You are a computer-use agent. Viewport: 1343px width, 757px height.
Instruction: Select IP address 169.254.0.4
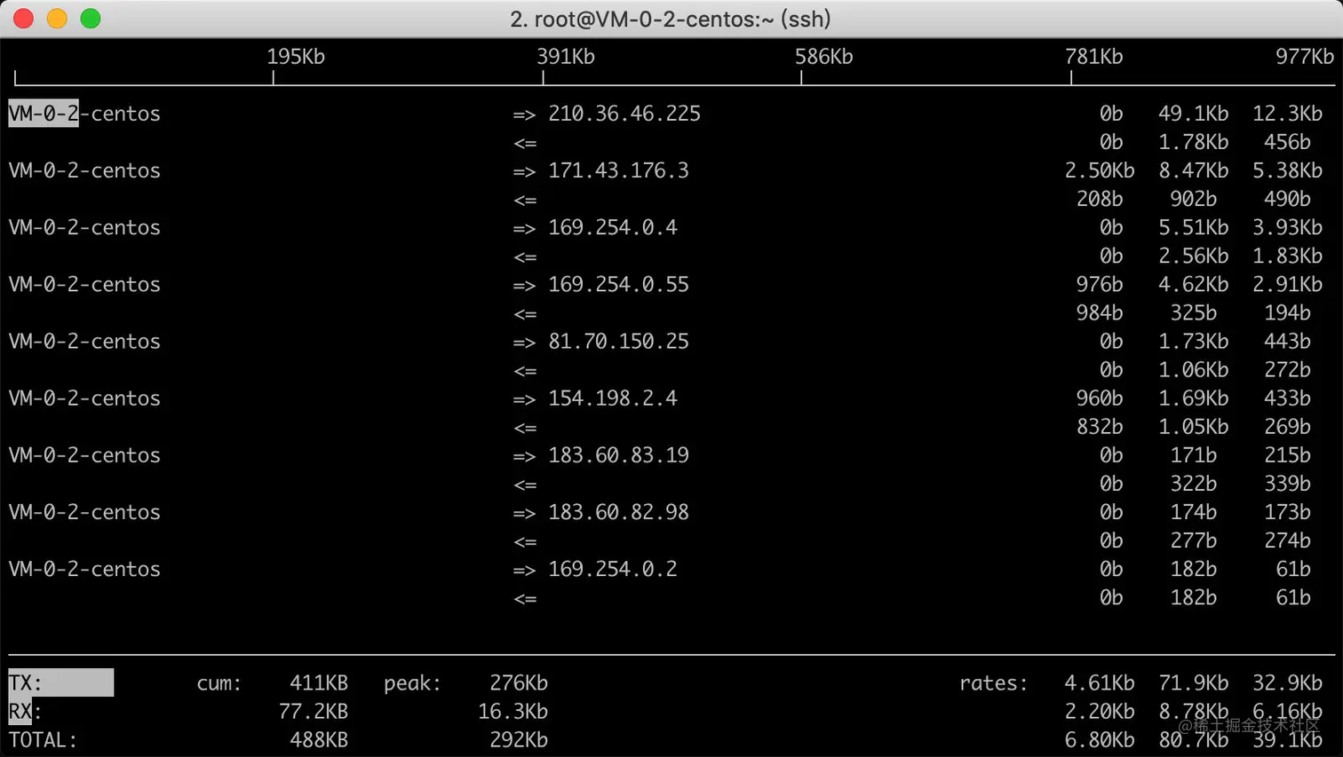coord(613,227)
